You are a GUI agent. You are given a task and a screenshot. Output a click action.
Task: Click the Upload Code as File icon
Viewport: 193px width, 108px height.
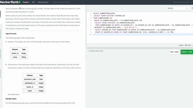(89, 51)
